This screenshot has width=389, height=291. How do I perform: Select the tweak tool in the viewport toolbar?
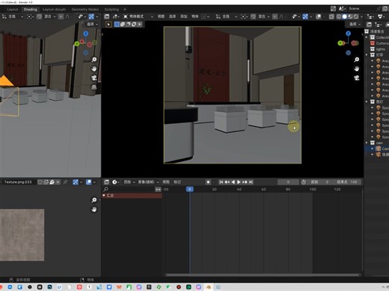[108, 24]
